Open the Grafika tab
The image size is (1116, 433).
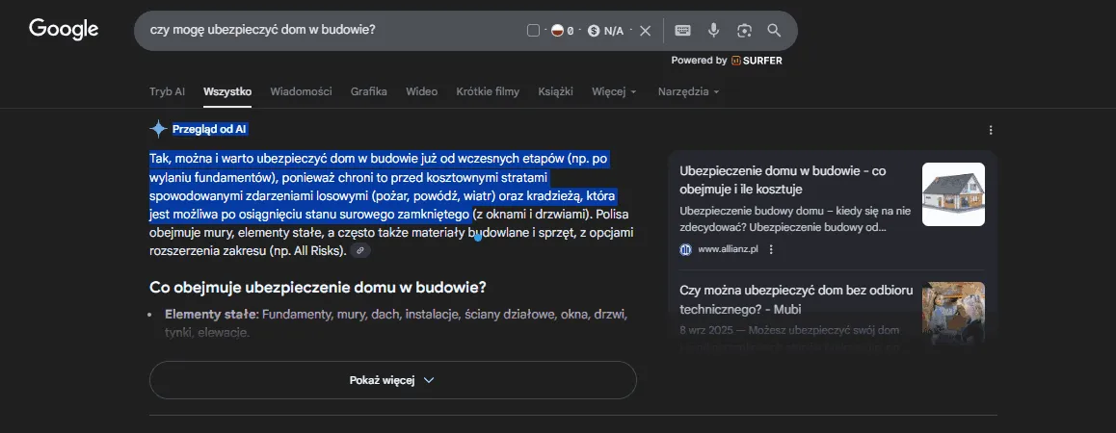pyautogui.click(x=369, y=91)
